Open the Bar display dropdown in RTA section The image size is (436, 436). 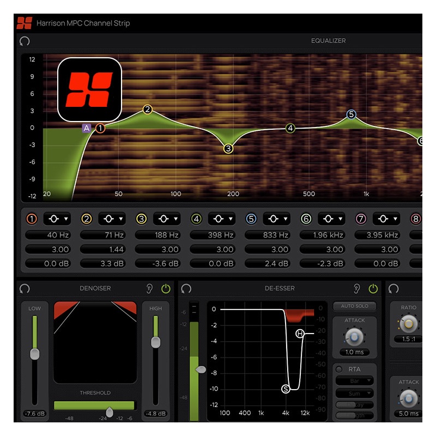[355, 379]
